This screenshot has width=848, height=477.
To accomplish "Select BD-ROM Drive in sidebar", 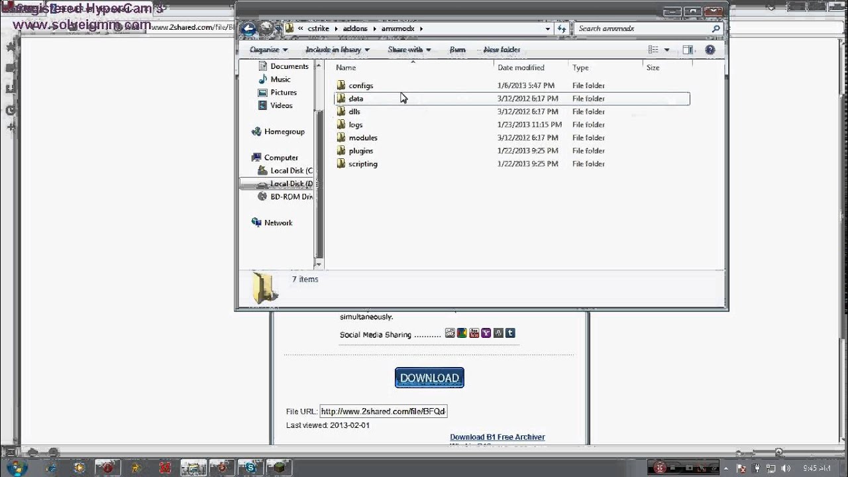I will pyautogui.click(x=291, y=197).
